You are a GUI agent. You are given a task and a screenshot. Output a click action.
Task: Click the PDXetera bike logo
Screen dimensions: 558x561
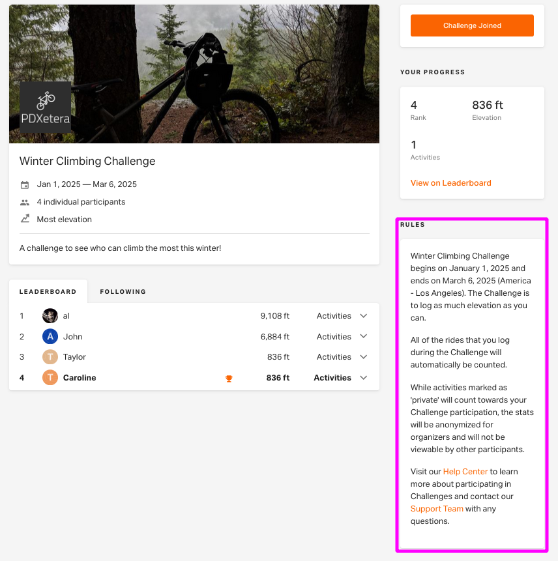45,108
